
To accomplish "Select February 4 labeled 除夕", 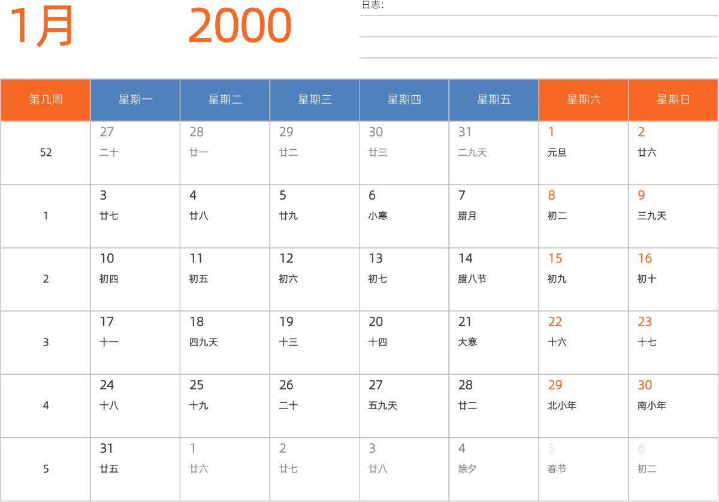I will 494,469.
